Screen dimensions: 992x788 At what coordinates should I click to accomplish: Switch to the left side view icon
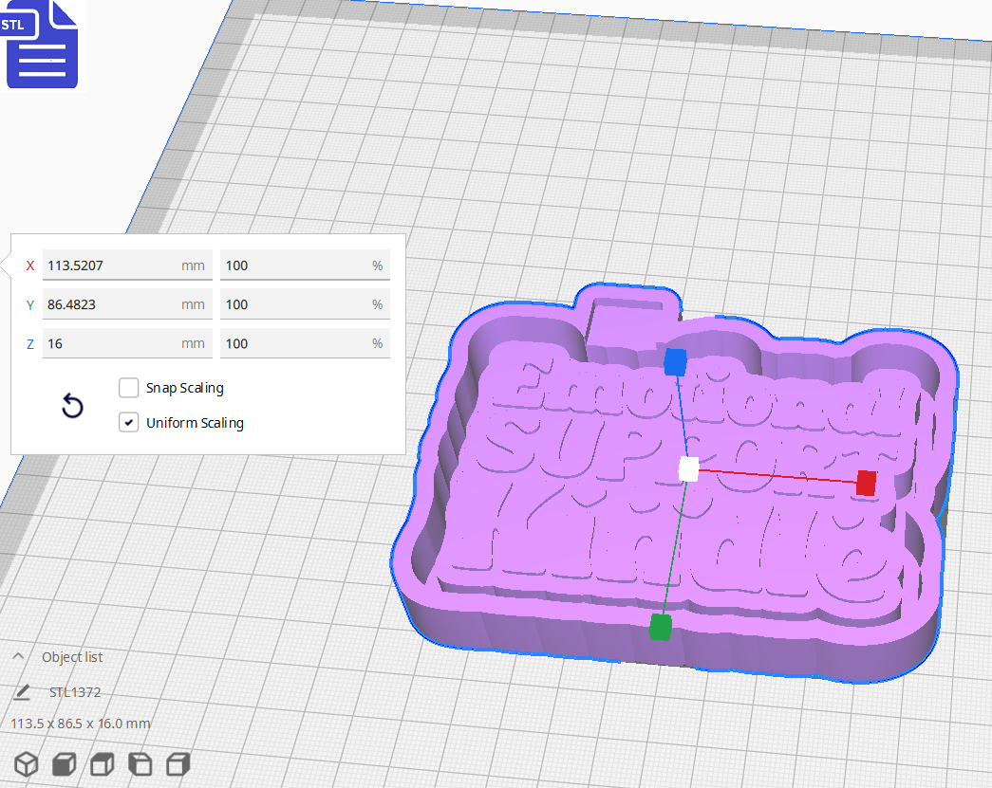[x=140, y=763]
